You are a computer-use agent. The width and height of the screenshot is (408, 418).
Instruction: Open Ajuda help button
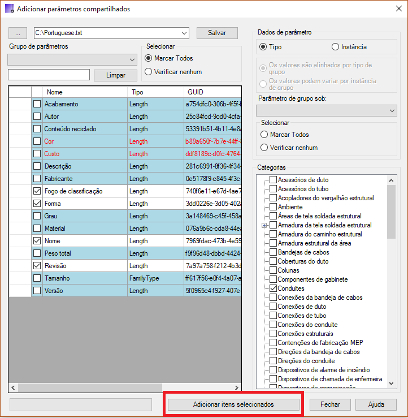tap(376, 404)
